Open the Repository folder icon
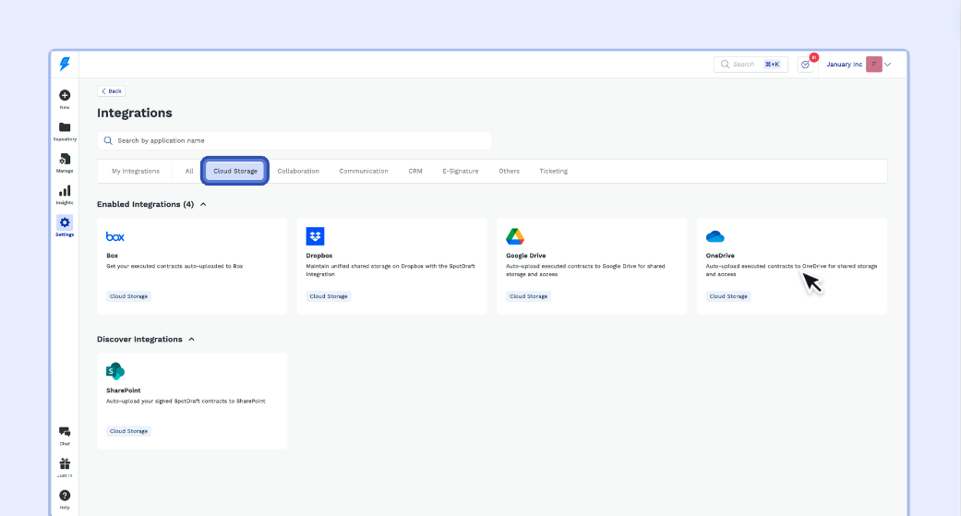The height and width of the screenshot is (516, 961). pos(65,127)
